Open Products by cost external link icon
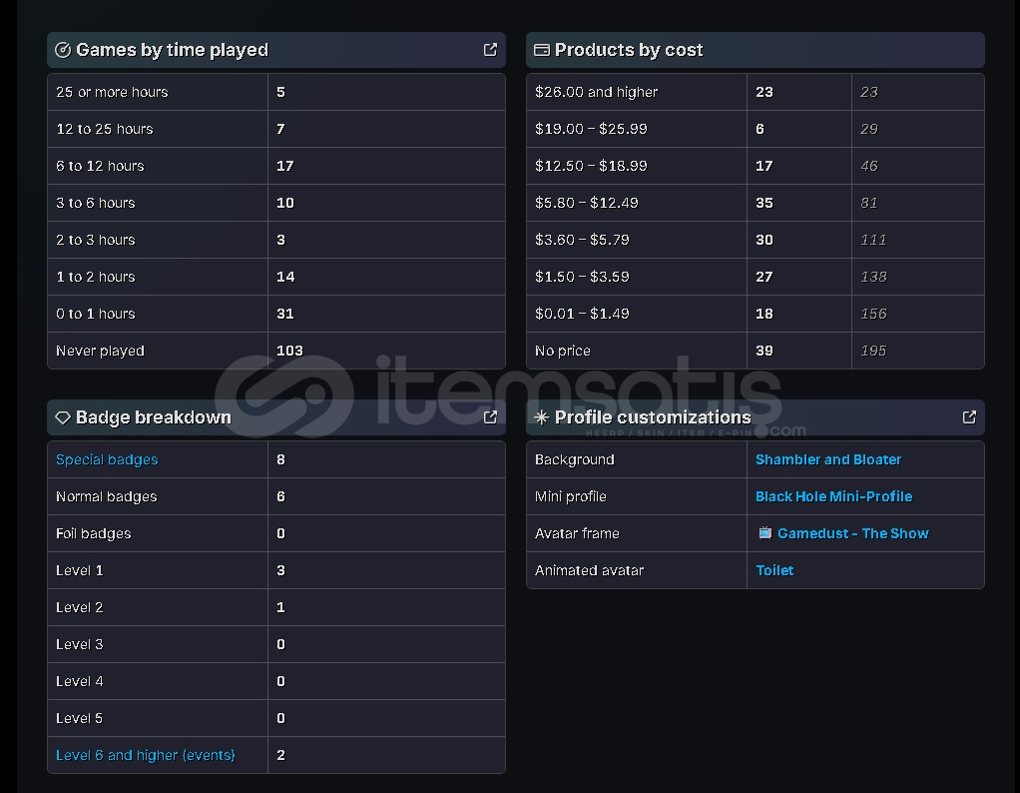 click(969, 50)
